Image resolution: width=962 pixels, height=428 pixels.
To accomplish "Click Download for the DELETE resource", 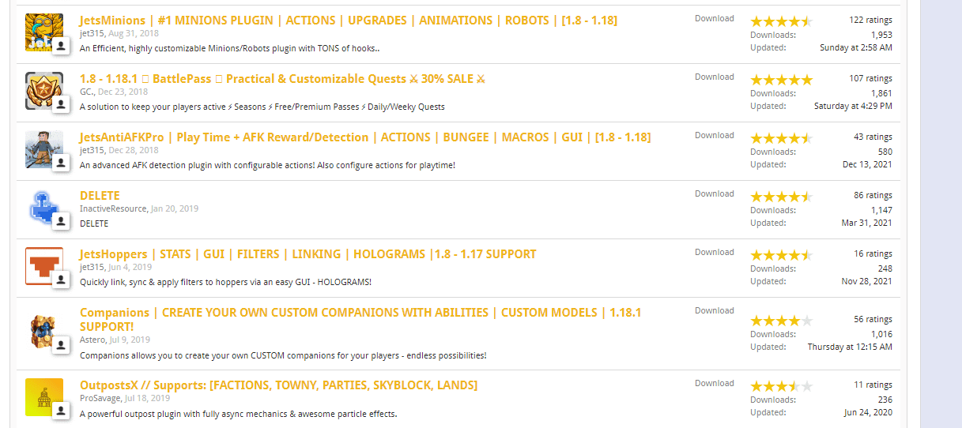I will pyautogui.click(x=714, y=194).
